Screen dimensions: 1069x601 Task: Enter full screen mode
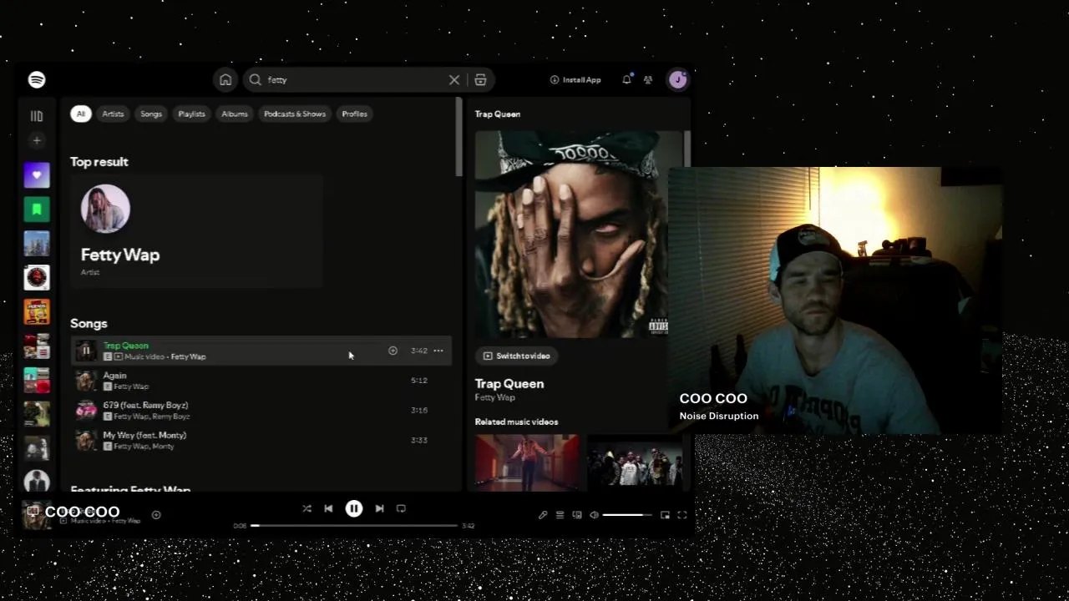click(681, 515)
